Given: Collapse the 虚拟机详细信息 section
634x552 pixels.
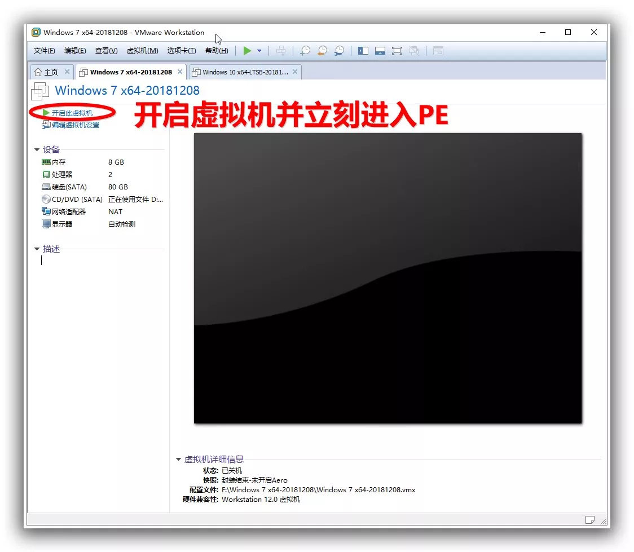Looking at the screenshot, I should (x=178, y=459).
